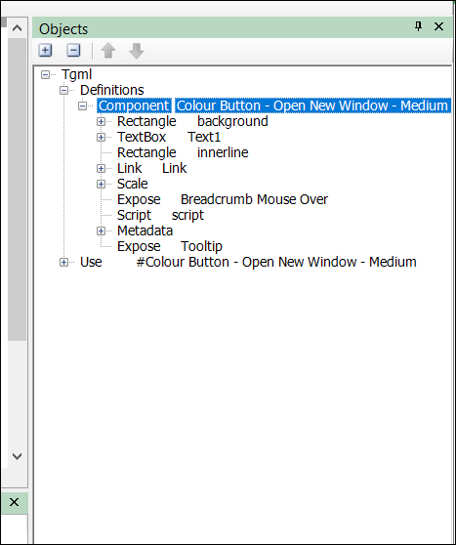Select Expose Breadcrumb Mouse Over item
Screen dimensions: 456x545
click(223, 199)
